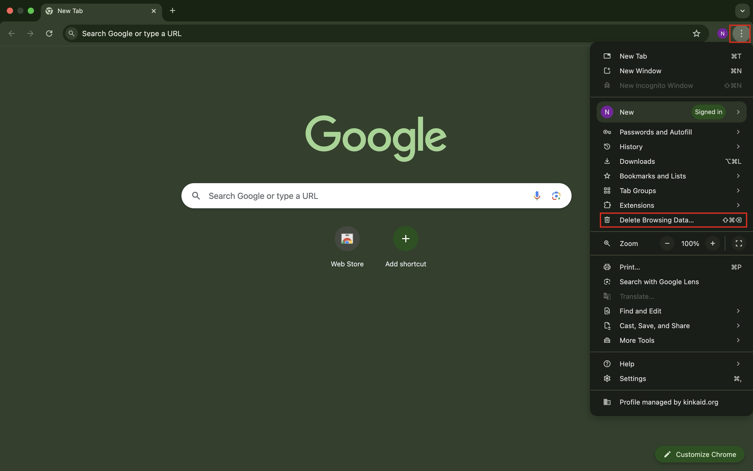Enter fullscreen mode from Zoom row

pyautogui.click(x=739, y=243)
